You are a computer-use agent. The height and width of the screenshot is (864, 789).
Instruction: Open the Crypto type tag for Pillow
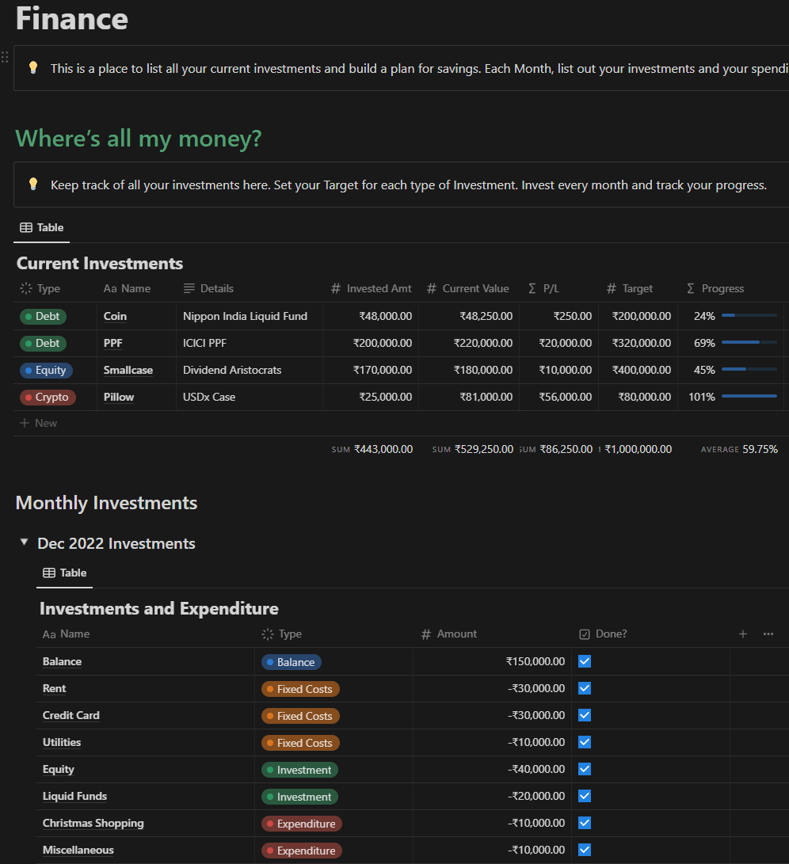[48, 398]
